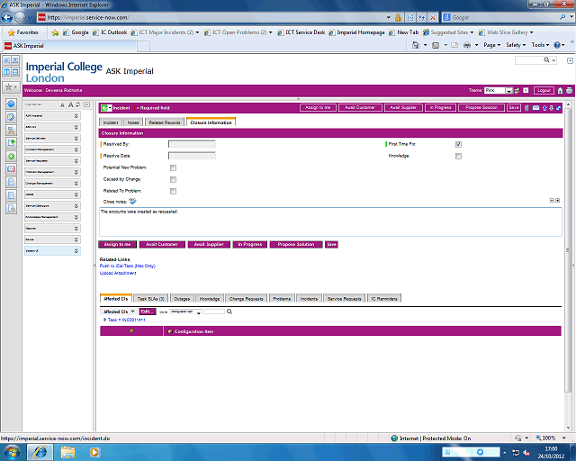Click the attachment paperclip icon in incident header

pos(527,107)
